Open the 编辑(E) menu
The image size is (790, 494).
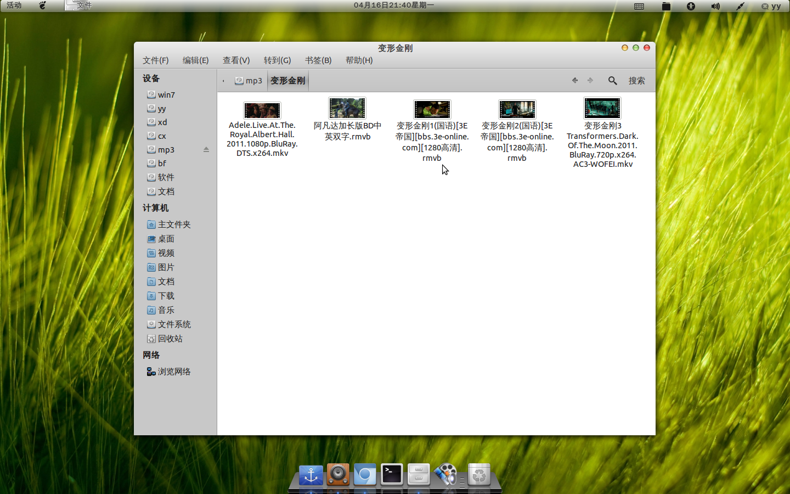coord(196,60)
